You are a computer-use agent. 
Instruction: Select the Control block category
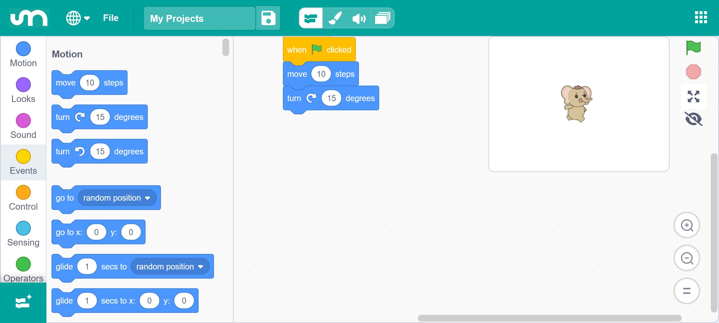pos(23,198)
